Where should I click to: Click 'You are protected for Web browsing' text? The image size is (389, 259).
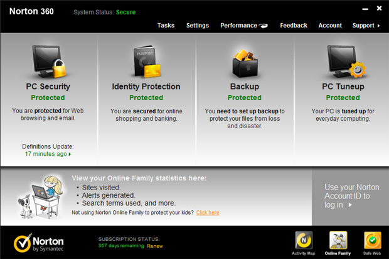point(48,114)
